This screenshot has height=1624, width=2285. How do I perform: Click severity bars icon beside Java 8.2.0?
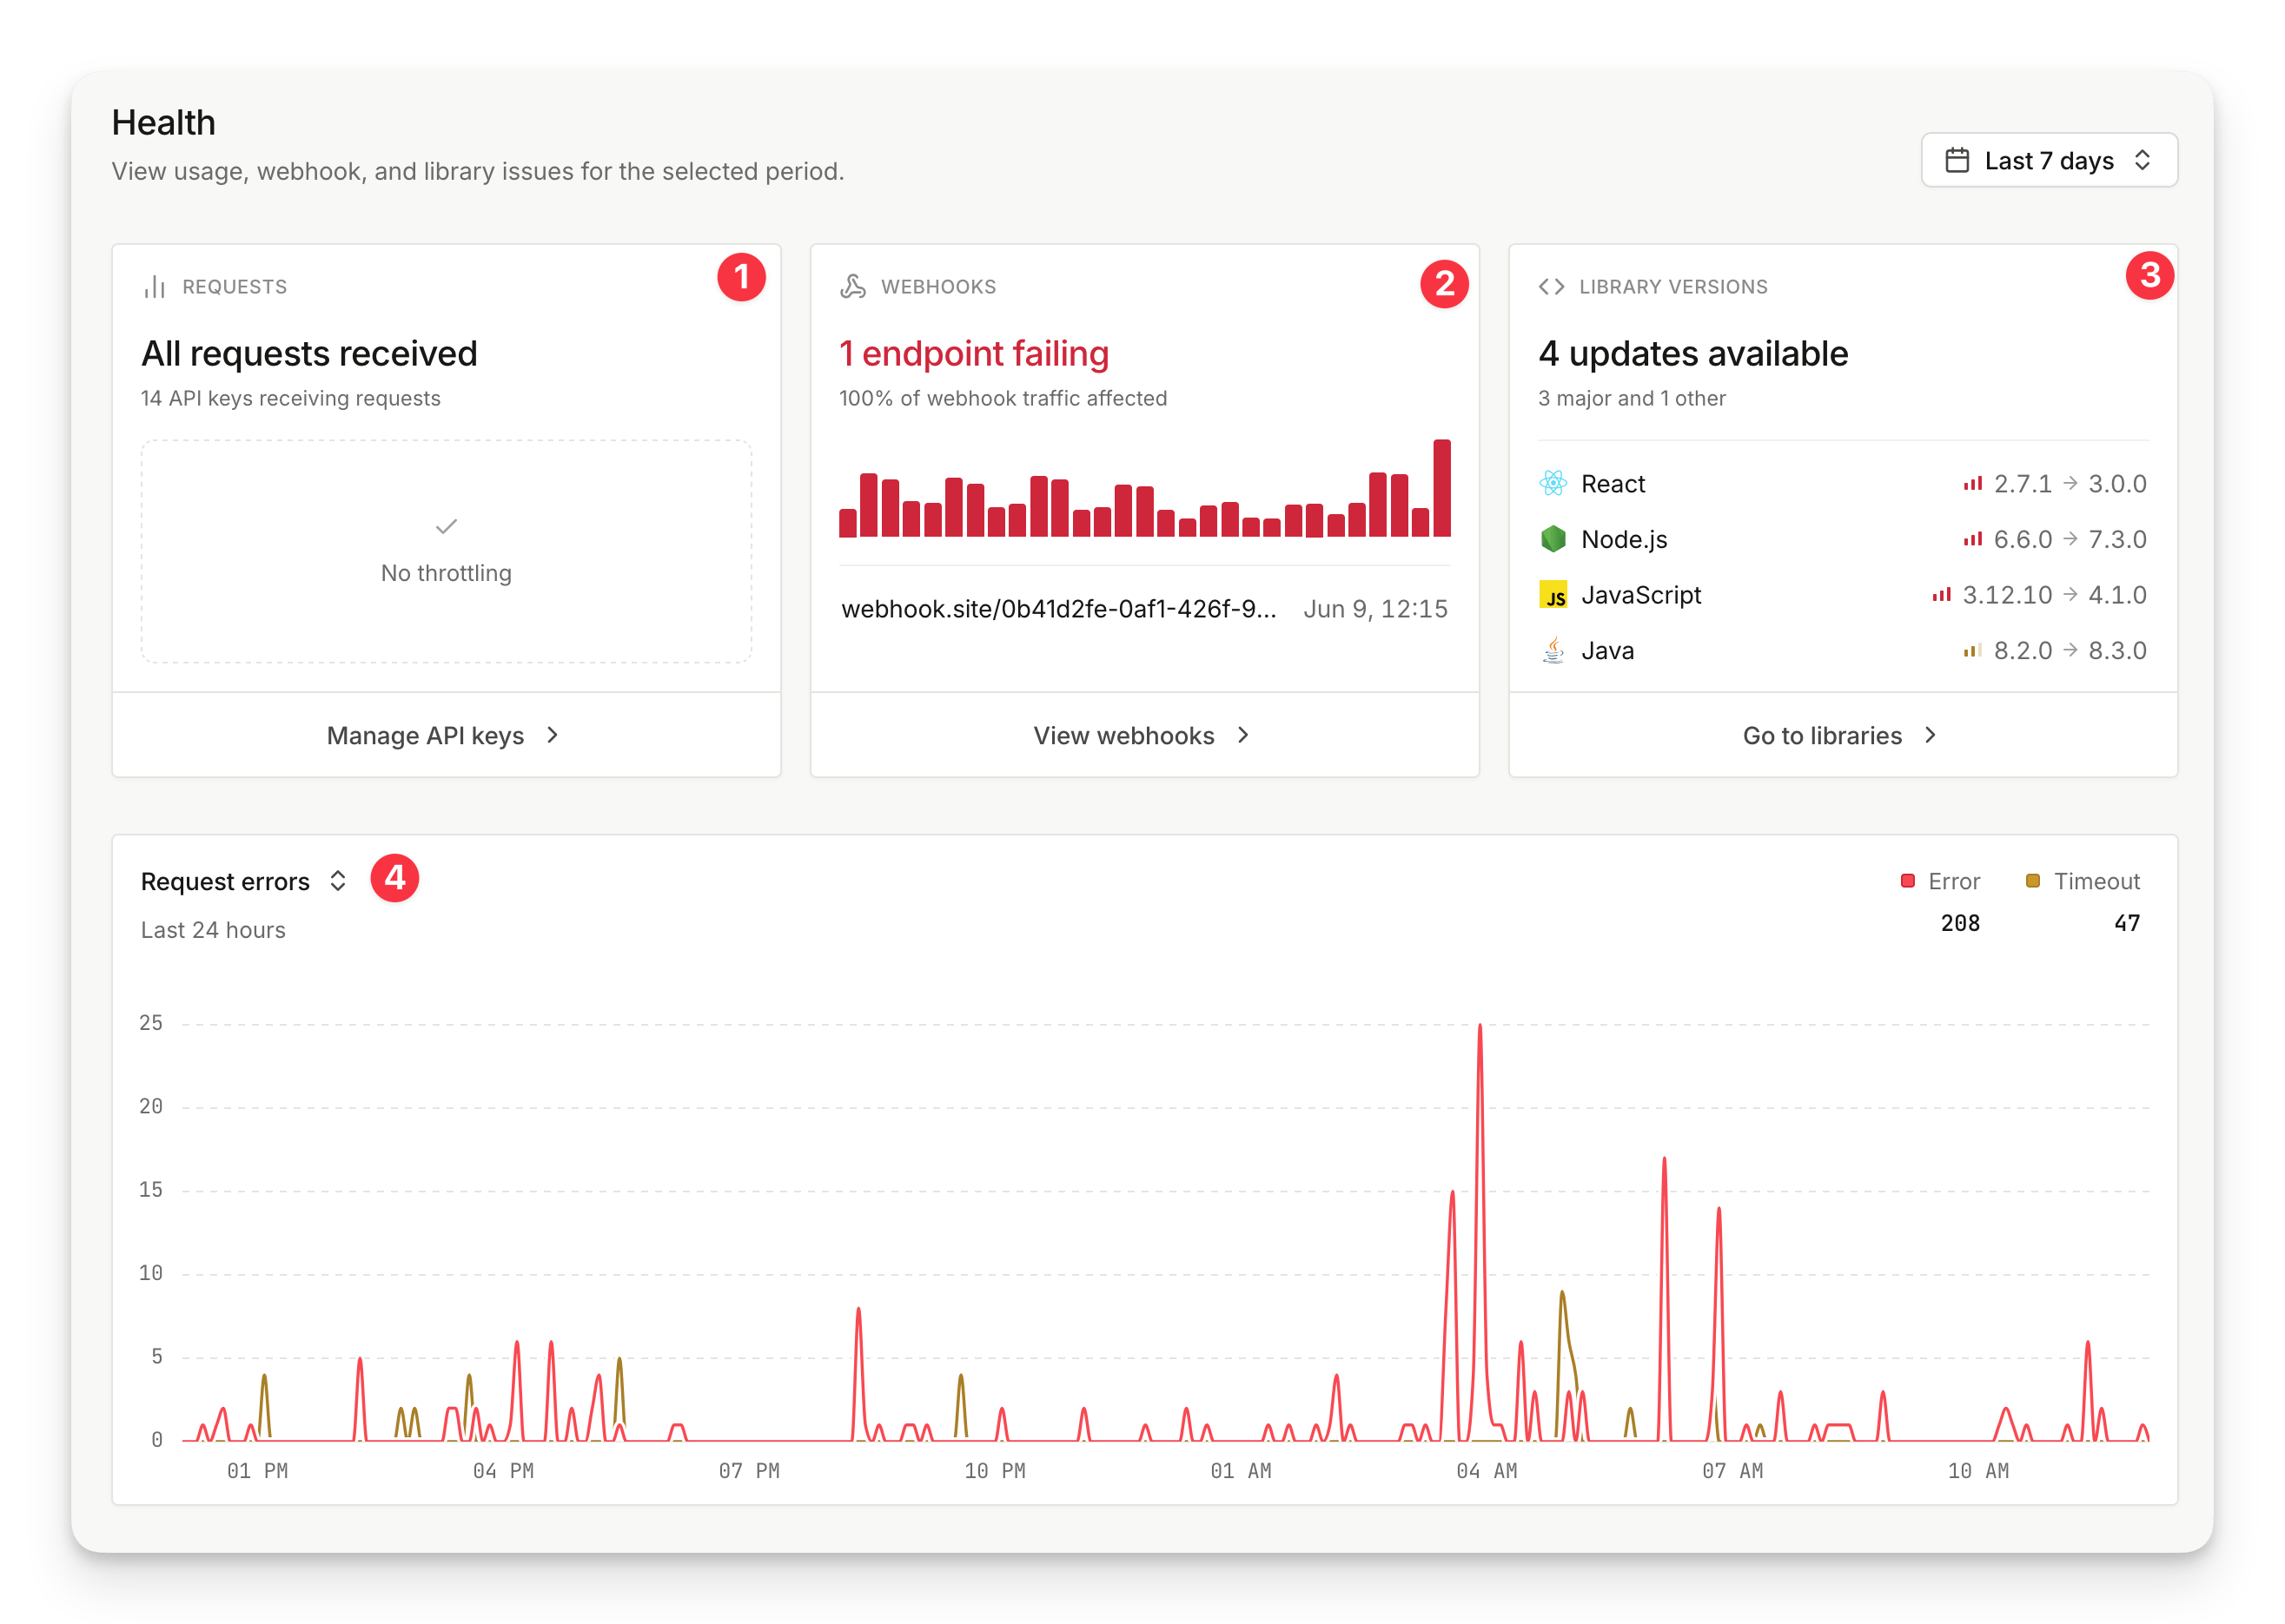(1972, 651)
